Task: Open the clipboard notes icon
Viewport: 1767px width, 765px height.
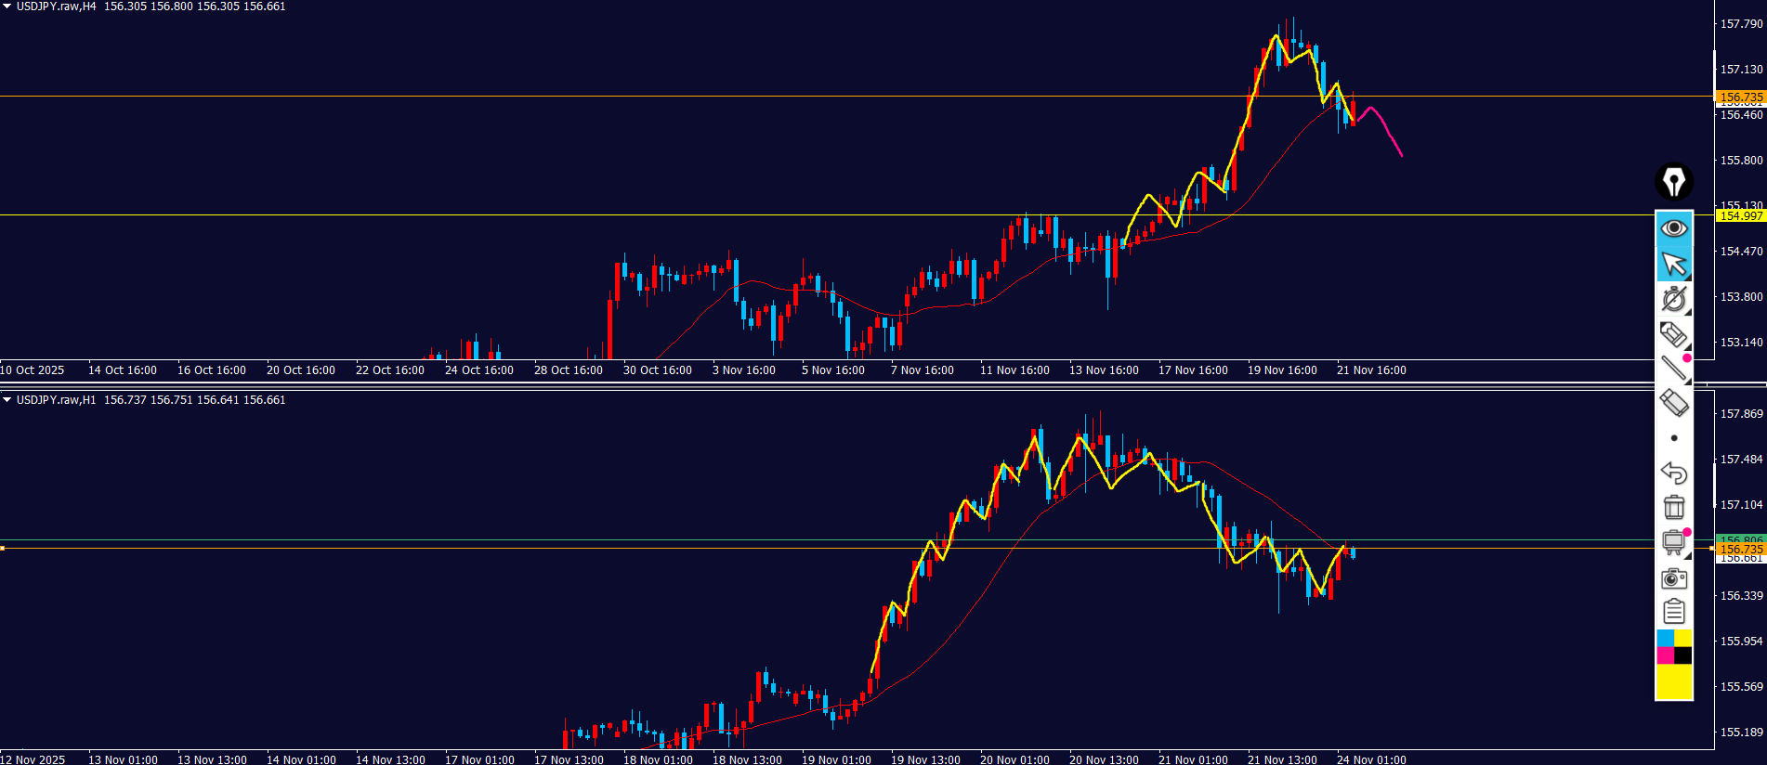Action: pos(1673,612)
